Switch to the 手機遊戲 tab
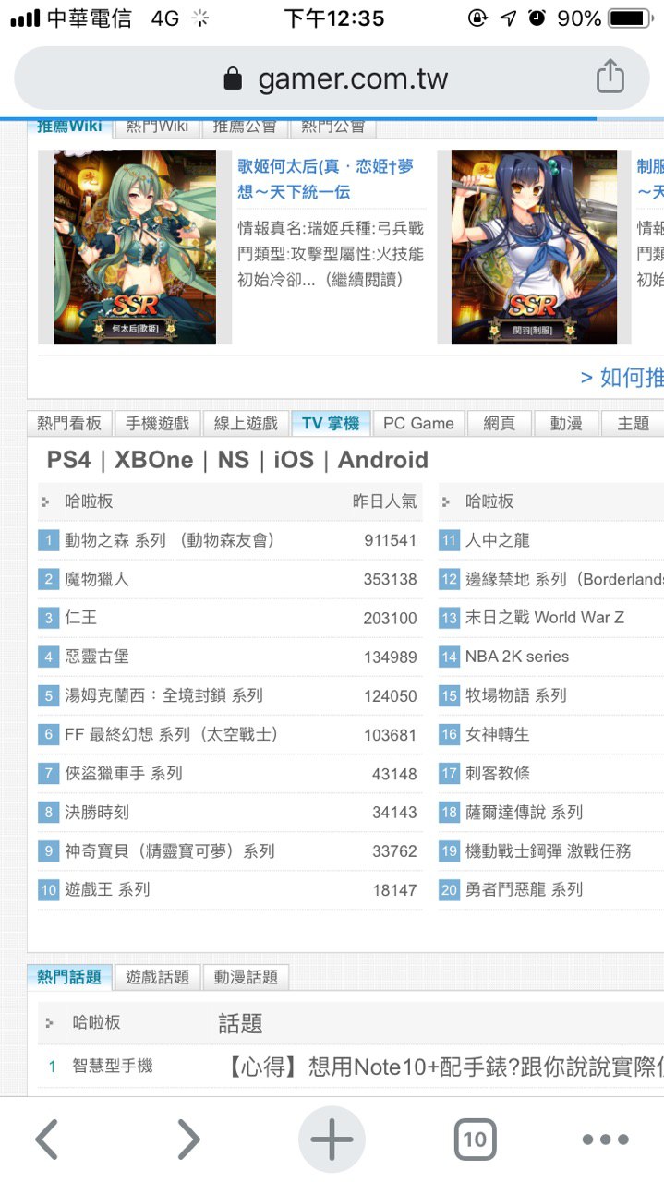664x1182 pixels. (x=157, y=423)
